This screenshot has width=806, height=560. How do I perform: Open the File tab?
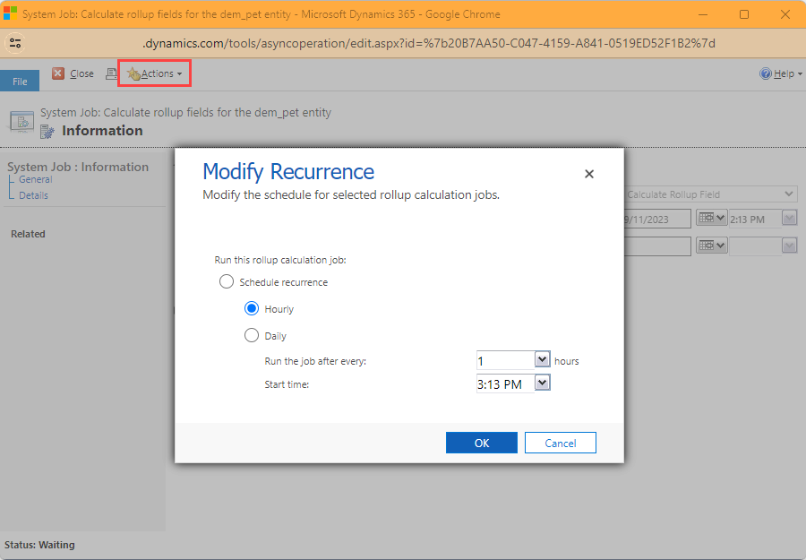(20, 82)
